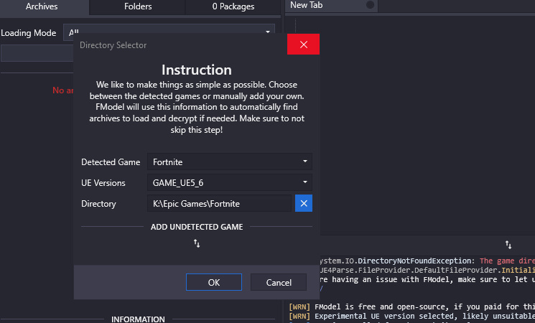
Task: Switch to the Folders tab
Action: 137,6
